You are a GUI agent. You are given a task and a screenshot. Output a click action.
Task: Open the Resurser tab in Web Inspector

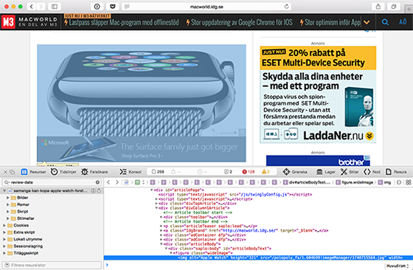pyautogui.click(x=33, y=172)
